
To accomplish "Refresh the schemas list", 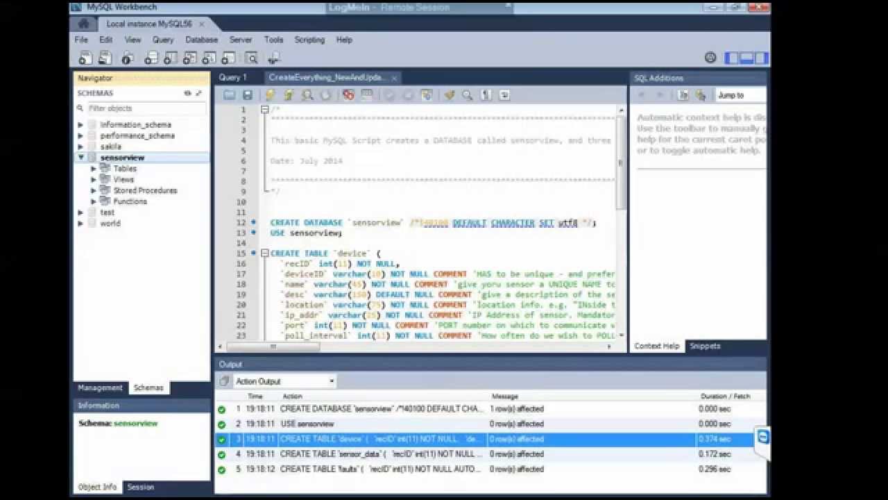I will (x=187, y=93).
